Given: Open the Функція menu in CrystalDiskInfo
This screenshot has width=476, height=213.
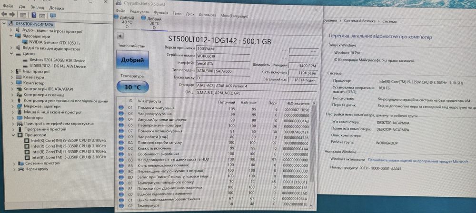Looking at the screenshot, I should 161,13.
